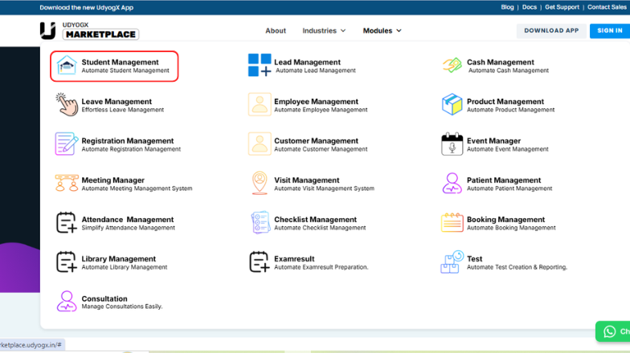Viewport: 630px width, 353px height.
Task: Click the Lead Management blue tiles icon
Action: pyautogui.click(x=260, y=65)
